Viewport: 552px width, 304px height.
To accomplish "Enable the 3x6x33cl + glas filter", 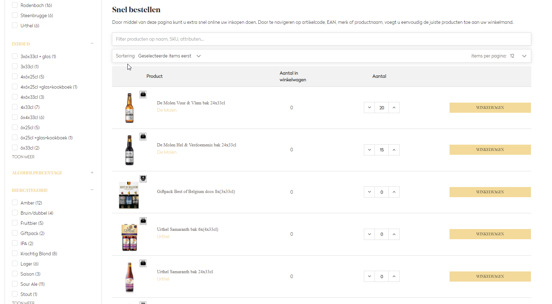I will pyautogui.click(x=15, y=56).
